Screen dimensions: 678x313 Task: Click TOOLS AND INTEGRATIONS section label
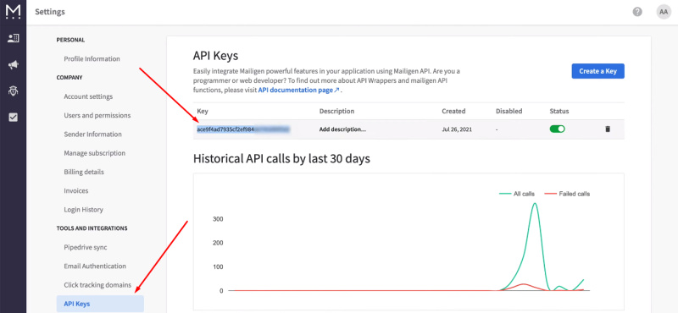tap(92, 228)
